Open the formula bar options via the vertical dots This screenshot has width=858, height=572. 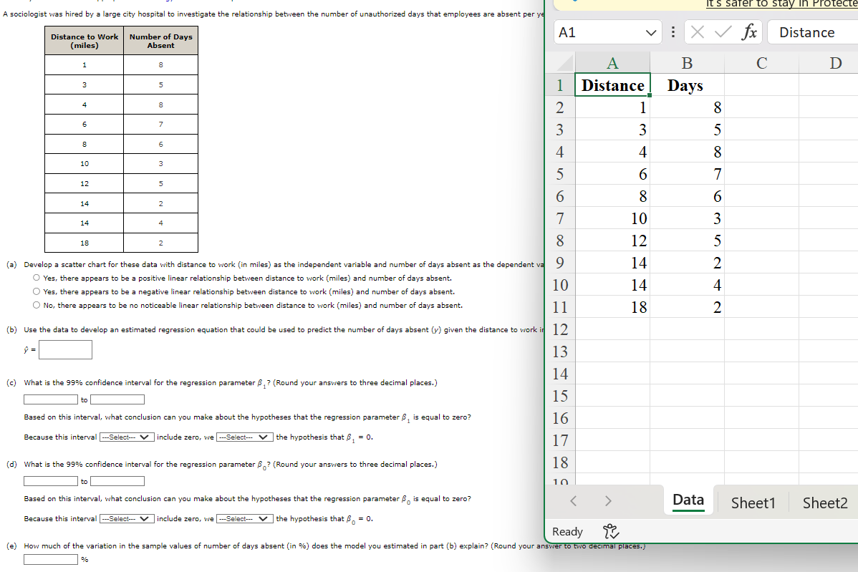coord(673,31)
